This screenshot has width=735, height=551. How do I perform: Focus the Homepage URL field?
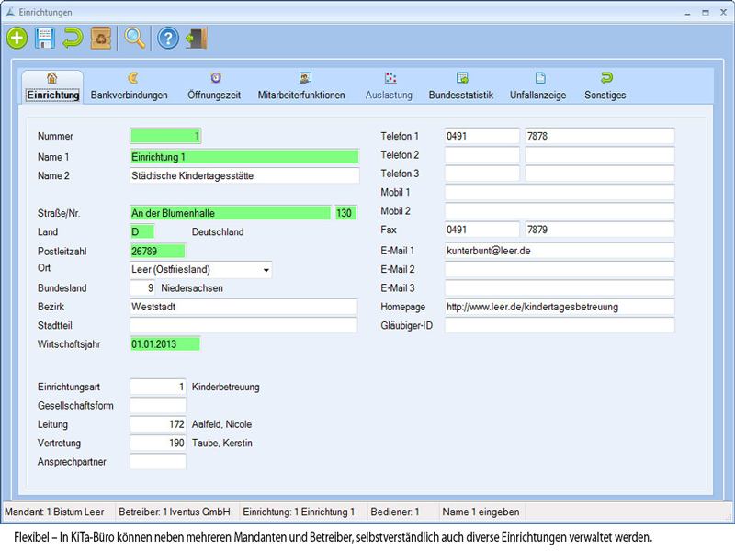pyautogui.click(x=560, y=307)
